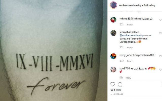This screenshot has height=101, width=162.
Task: Reply to soo8770's comment
Action: pos(128,78)
